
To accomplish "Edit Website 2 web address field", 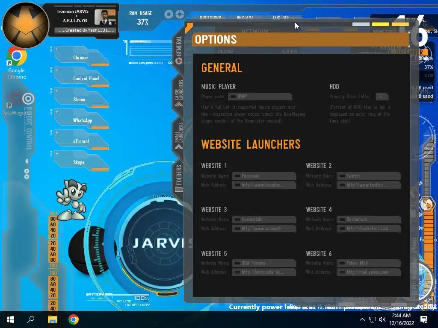I will coord(369,185).
